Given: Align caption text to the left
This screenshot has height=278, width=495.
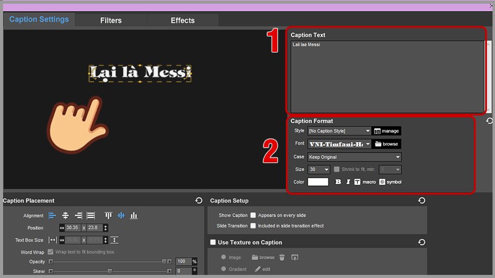Looking at the screenshot, I should click(52, 216).
